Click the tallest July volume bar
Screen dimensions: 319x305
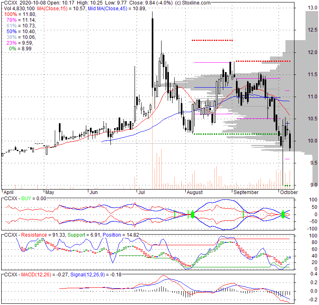tap(153, 143)
